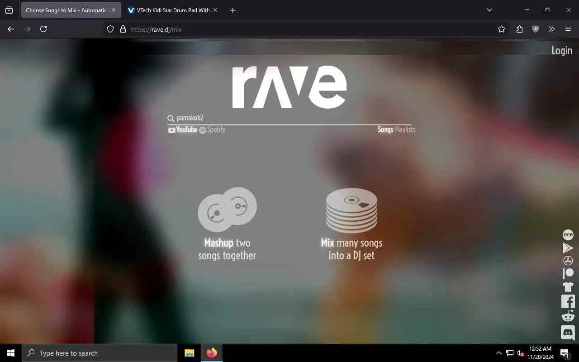This screenshot has height=362, width=579.
Task: Close the VTech Kidi Star Drum Pad tab
Action: tap(215, 10)
